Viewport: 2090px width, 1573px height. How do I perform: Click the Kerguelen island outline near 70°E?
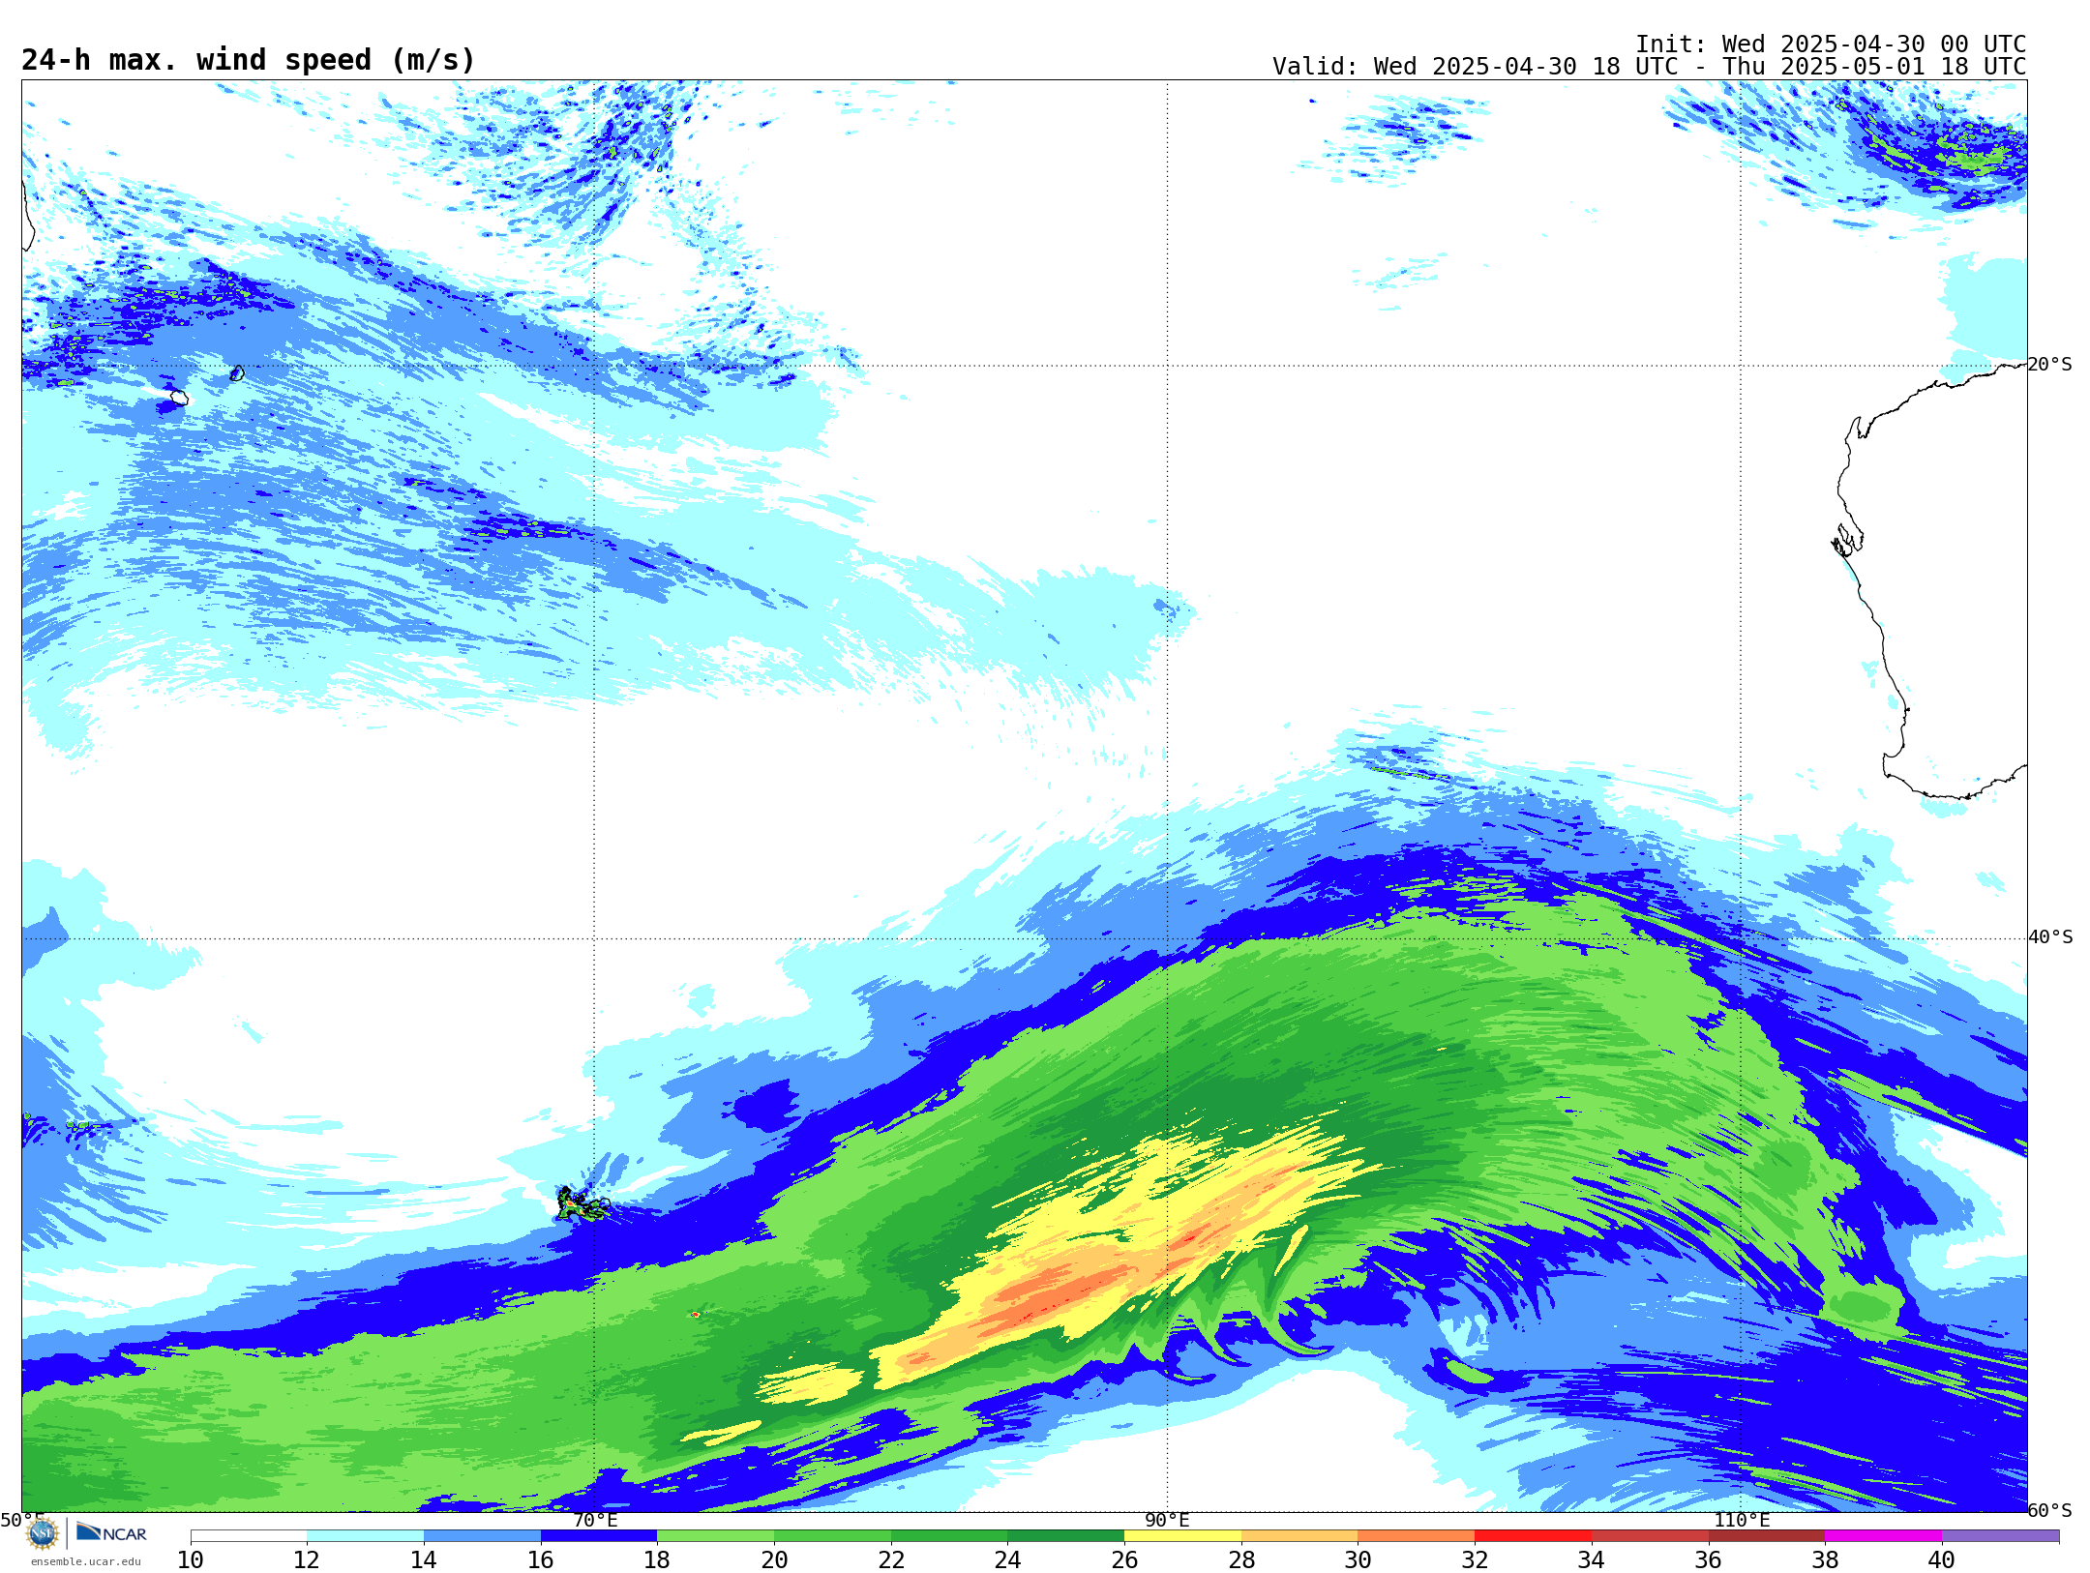[x=582, y=1204]
